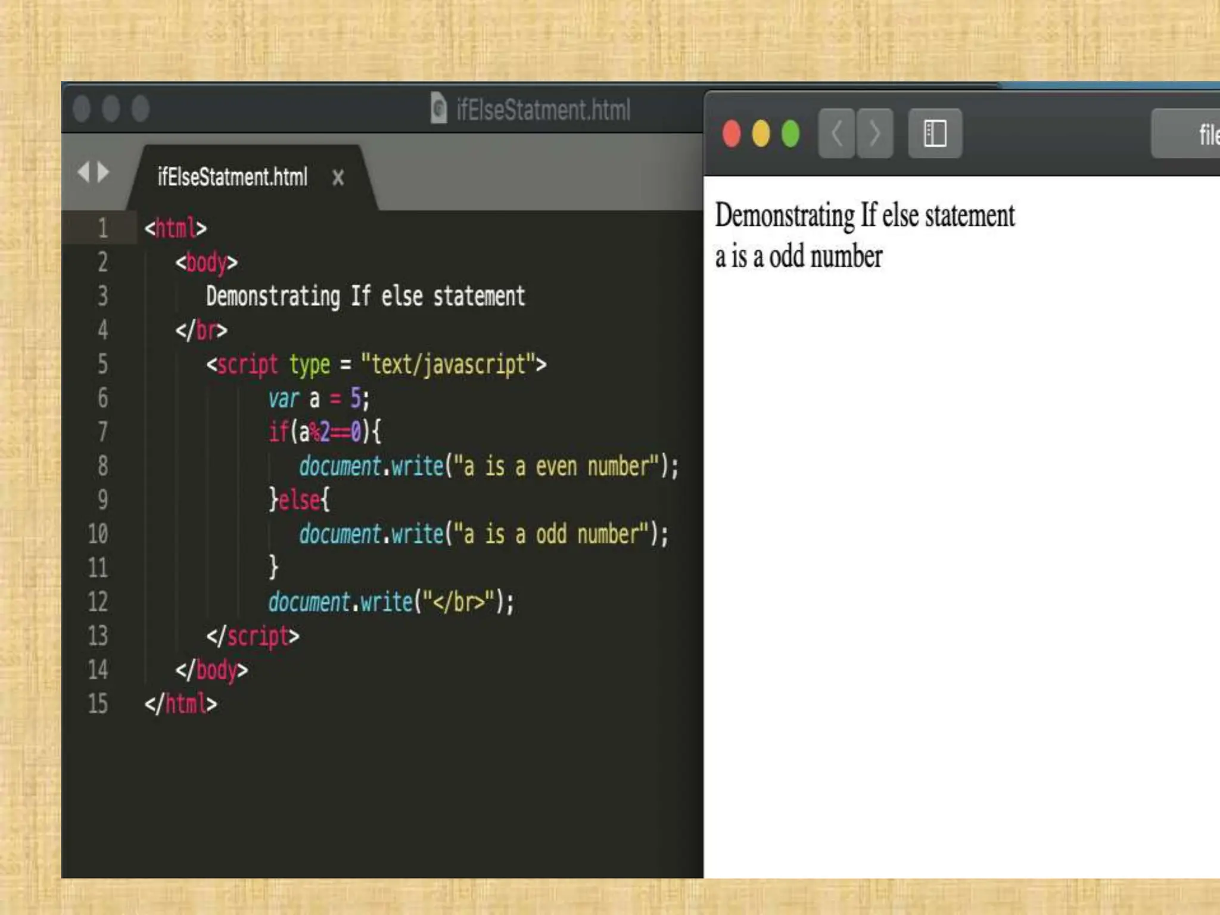Click line number 1 in the gutter
Screen dimensions: 1220x915
[102, 228]
